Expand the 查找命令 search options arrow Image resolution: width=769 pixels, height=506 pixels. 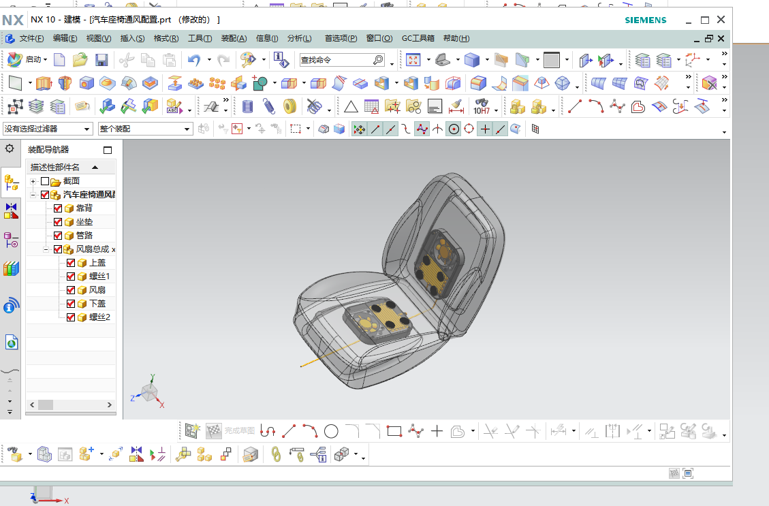[392, 63]
